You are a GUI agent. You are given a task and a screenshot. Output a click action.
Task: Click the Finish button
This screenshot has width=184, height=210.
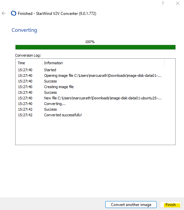(x=171, y=204)
